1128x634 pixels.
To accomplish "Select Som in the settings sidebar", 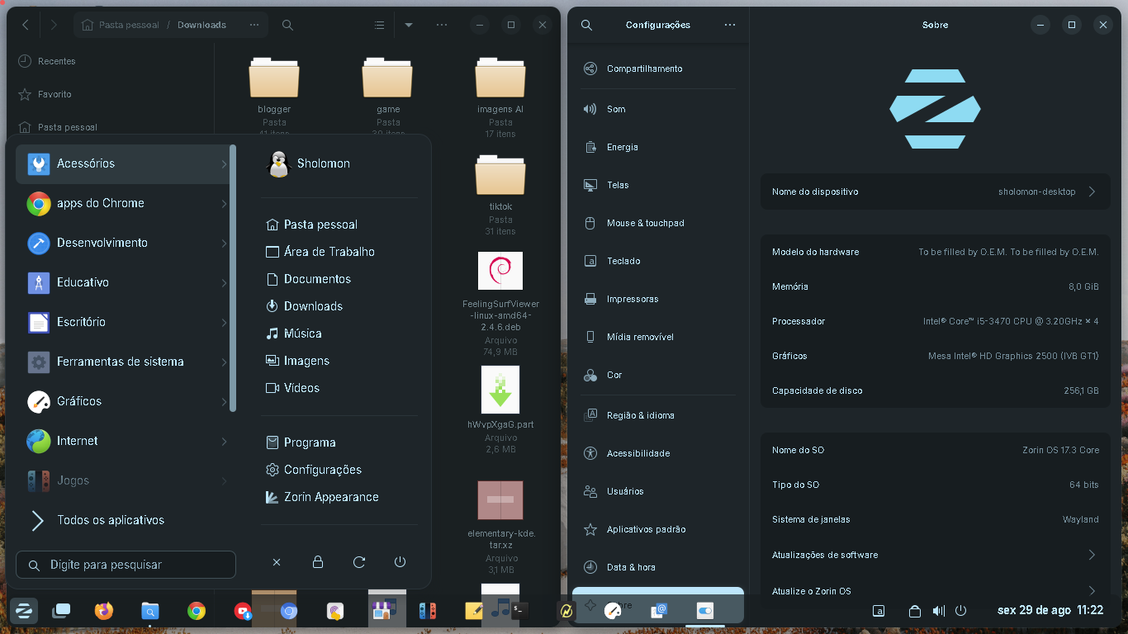I will pos(616,109).
